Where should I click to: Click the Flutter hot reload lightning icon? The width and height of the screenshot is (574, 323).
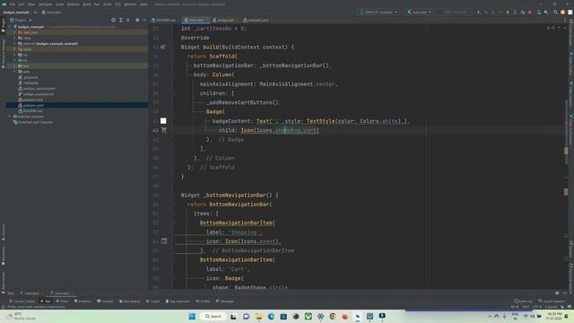tap(508, 12)
